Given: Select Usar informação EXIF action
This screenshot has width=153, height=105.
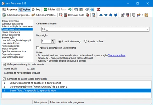Looking at the screenshot, I should [17, 57].
